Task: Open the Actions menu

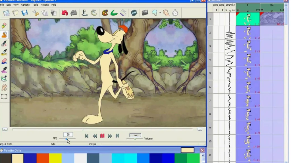Action: [45, 5]
